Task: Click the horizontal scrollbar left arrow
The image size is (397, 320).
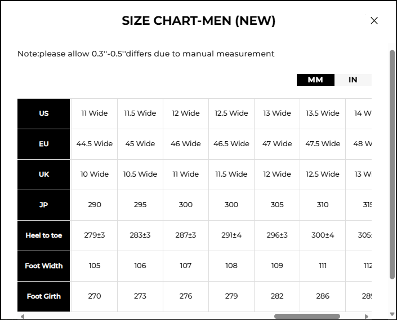Action: [23, 317]
